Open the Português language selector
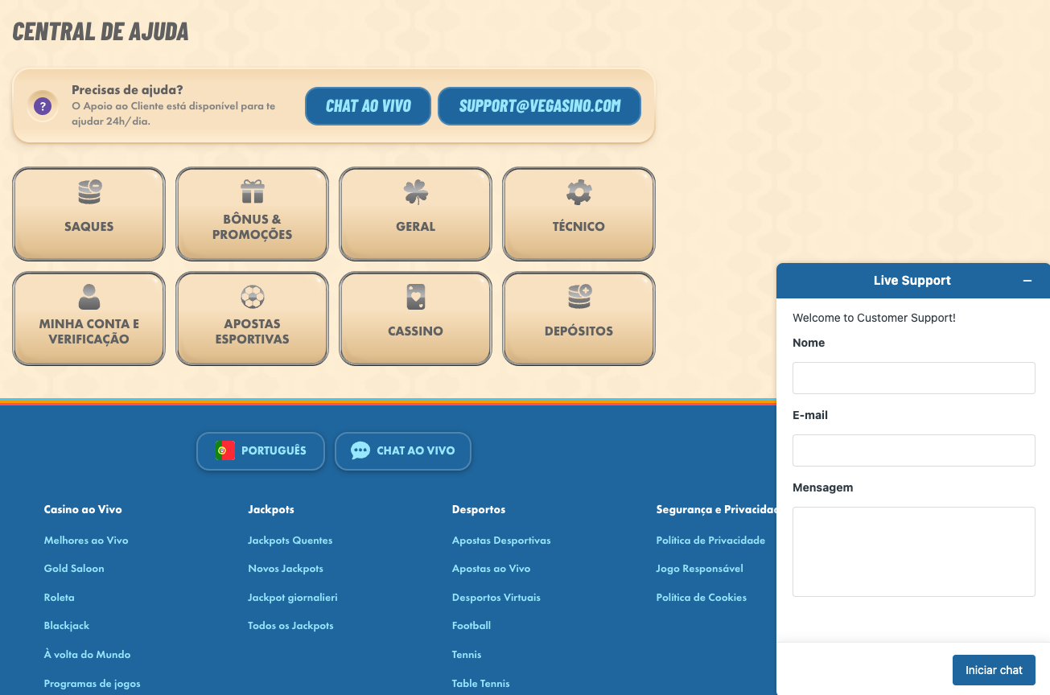The image size is (1050, 695). (x=261, y=451)
